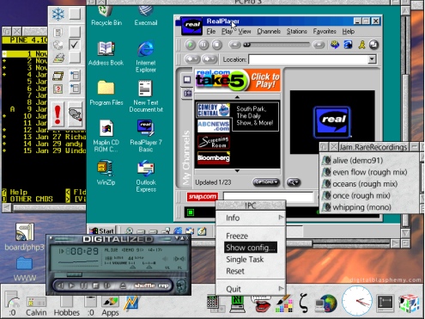Click the RealPlayer Back navigation button
Image resolution: width=425 pixels, height=319 pixels.
[x=191, y=59]
